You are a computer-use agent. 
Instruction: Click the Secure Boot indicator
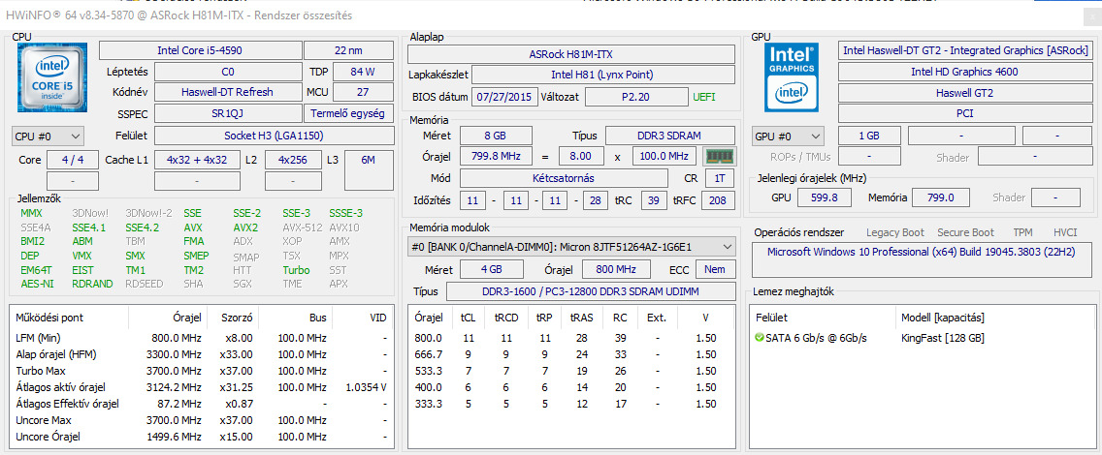pyautogui.click(x=965, y=232)
